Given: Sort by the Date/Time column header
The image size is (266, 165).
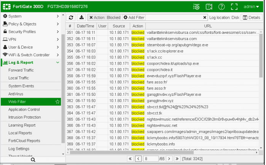Looking at the screenshot, I should click(x=86, y=26).
